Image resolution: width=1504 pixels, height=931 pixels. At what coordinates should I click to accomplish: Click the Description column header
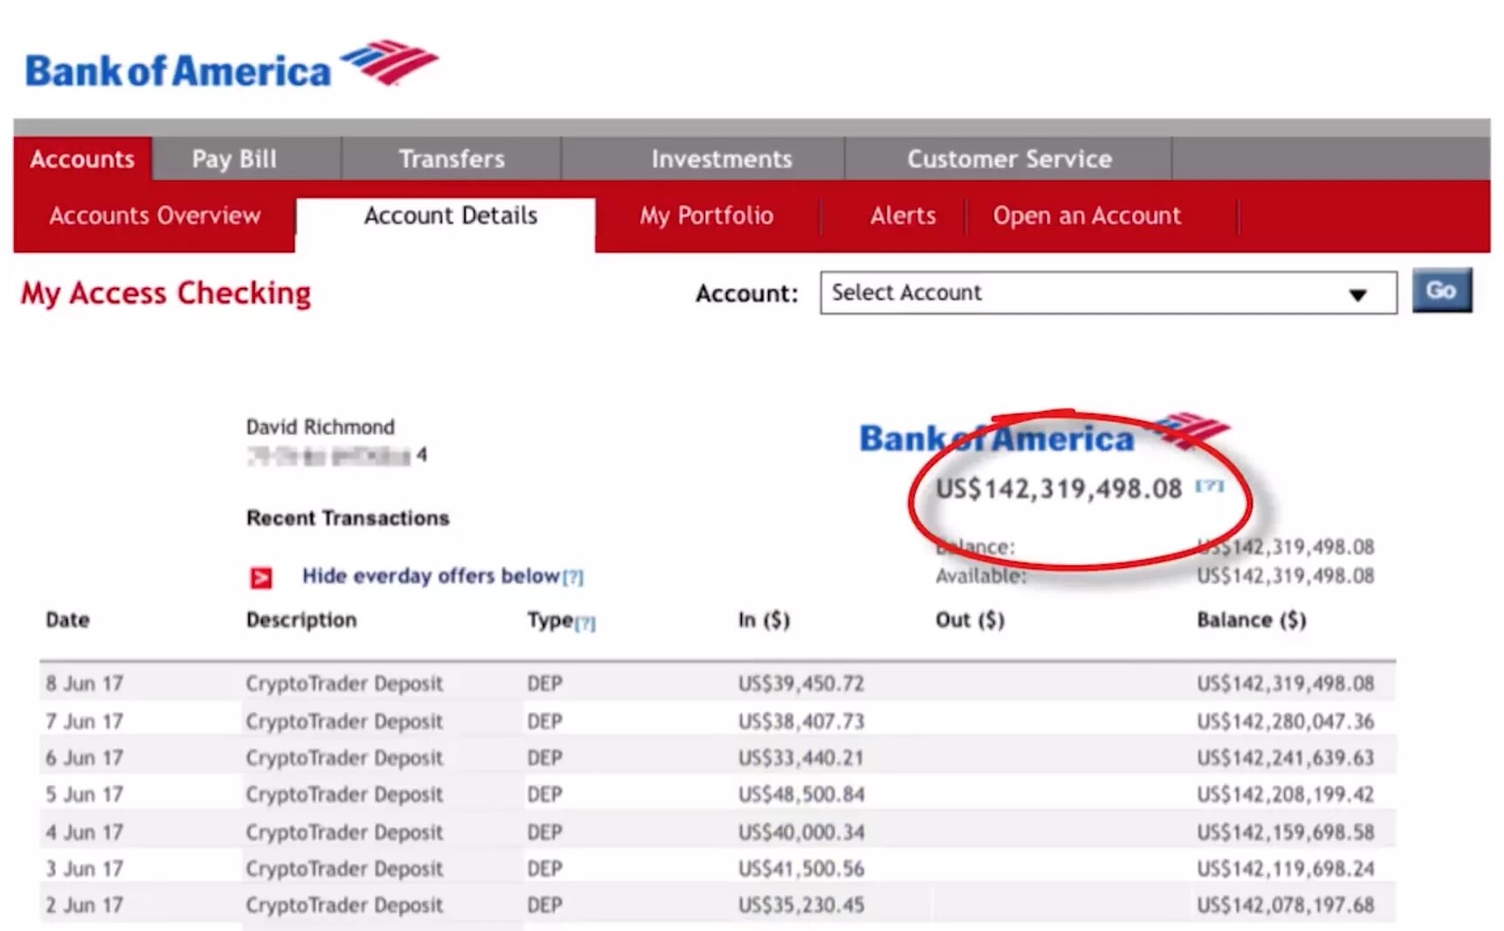point(301,620)
